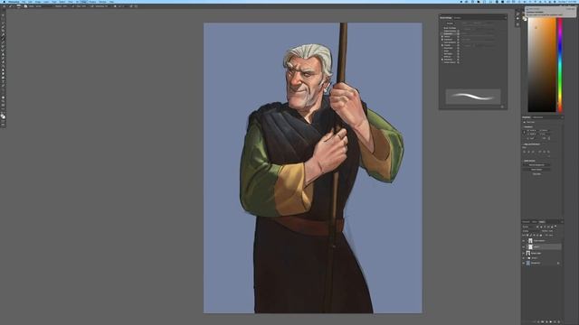Collapse the Transform section in the Properties panel
Viewport: 579px width, 325px height.
(523, 126)
